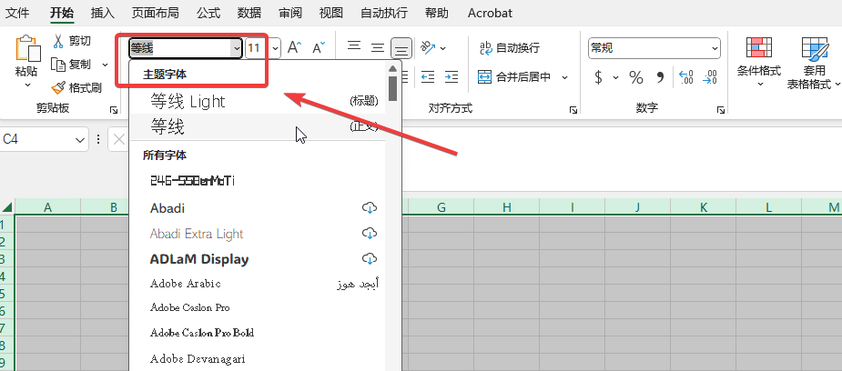Screen dimensions: 842x371
Task: Download ADLaM Display via cloud icon
Action: point(370,259)
